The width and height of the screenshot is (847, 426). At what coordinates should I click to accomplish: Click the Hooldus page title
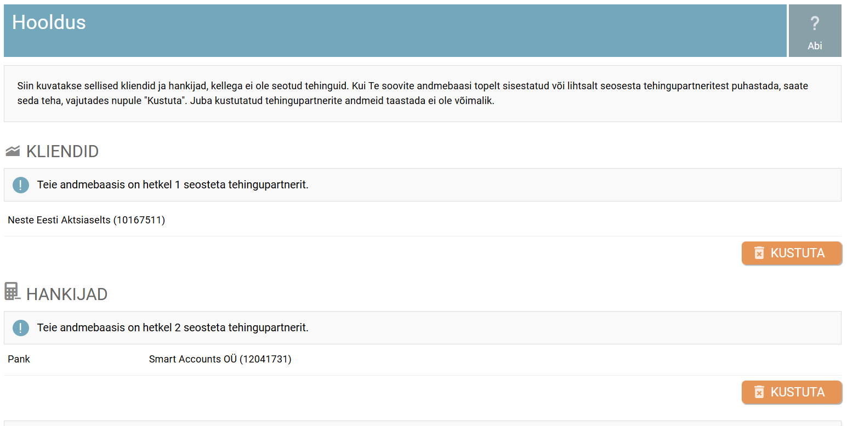coord(49,22)
